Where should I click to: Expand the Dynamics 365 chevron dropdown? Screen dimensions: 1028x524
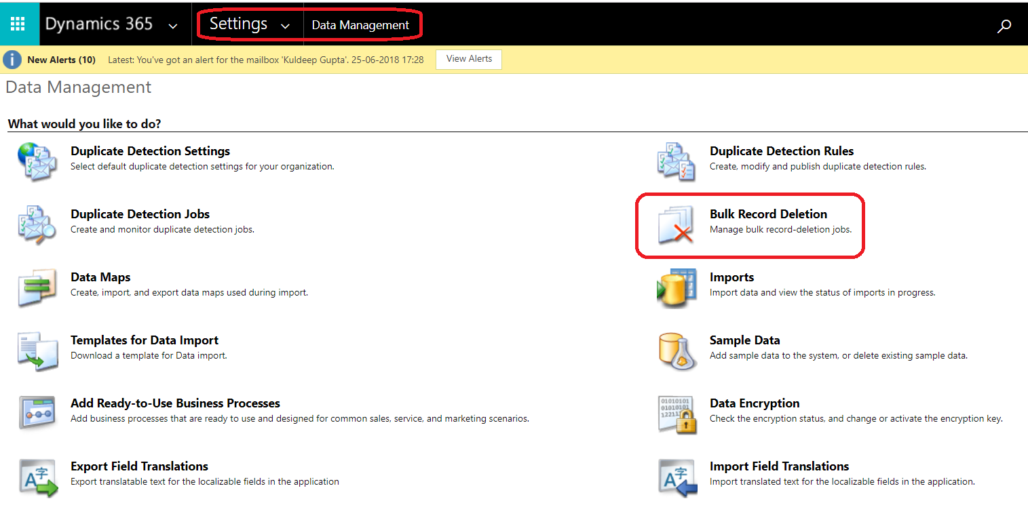[172, 26]
